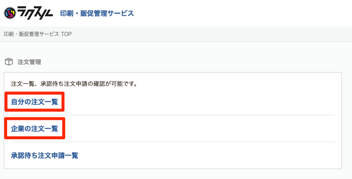Image resolution: width=352 pixels, height=179 pixels.
Task: Click the divider line below 自分の注文一覧
Action: click(x=173, y=115)
